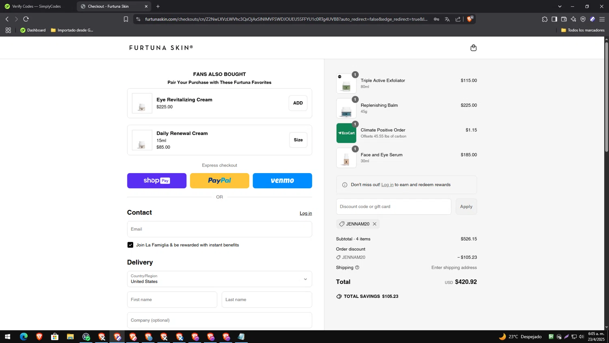Open the apps grid in bookmarks bar
The height and width of the screenshot is (343, 609).
[8, 30]
